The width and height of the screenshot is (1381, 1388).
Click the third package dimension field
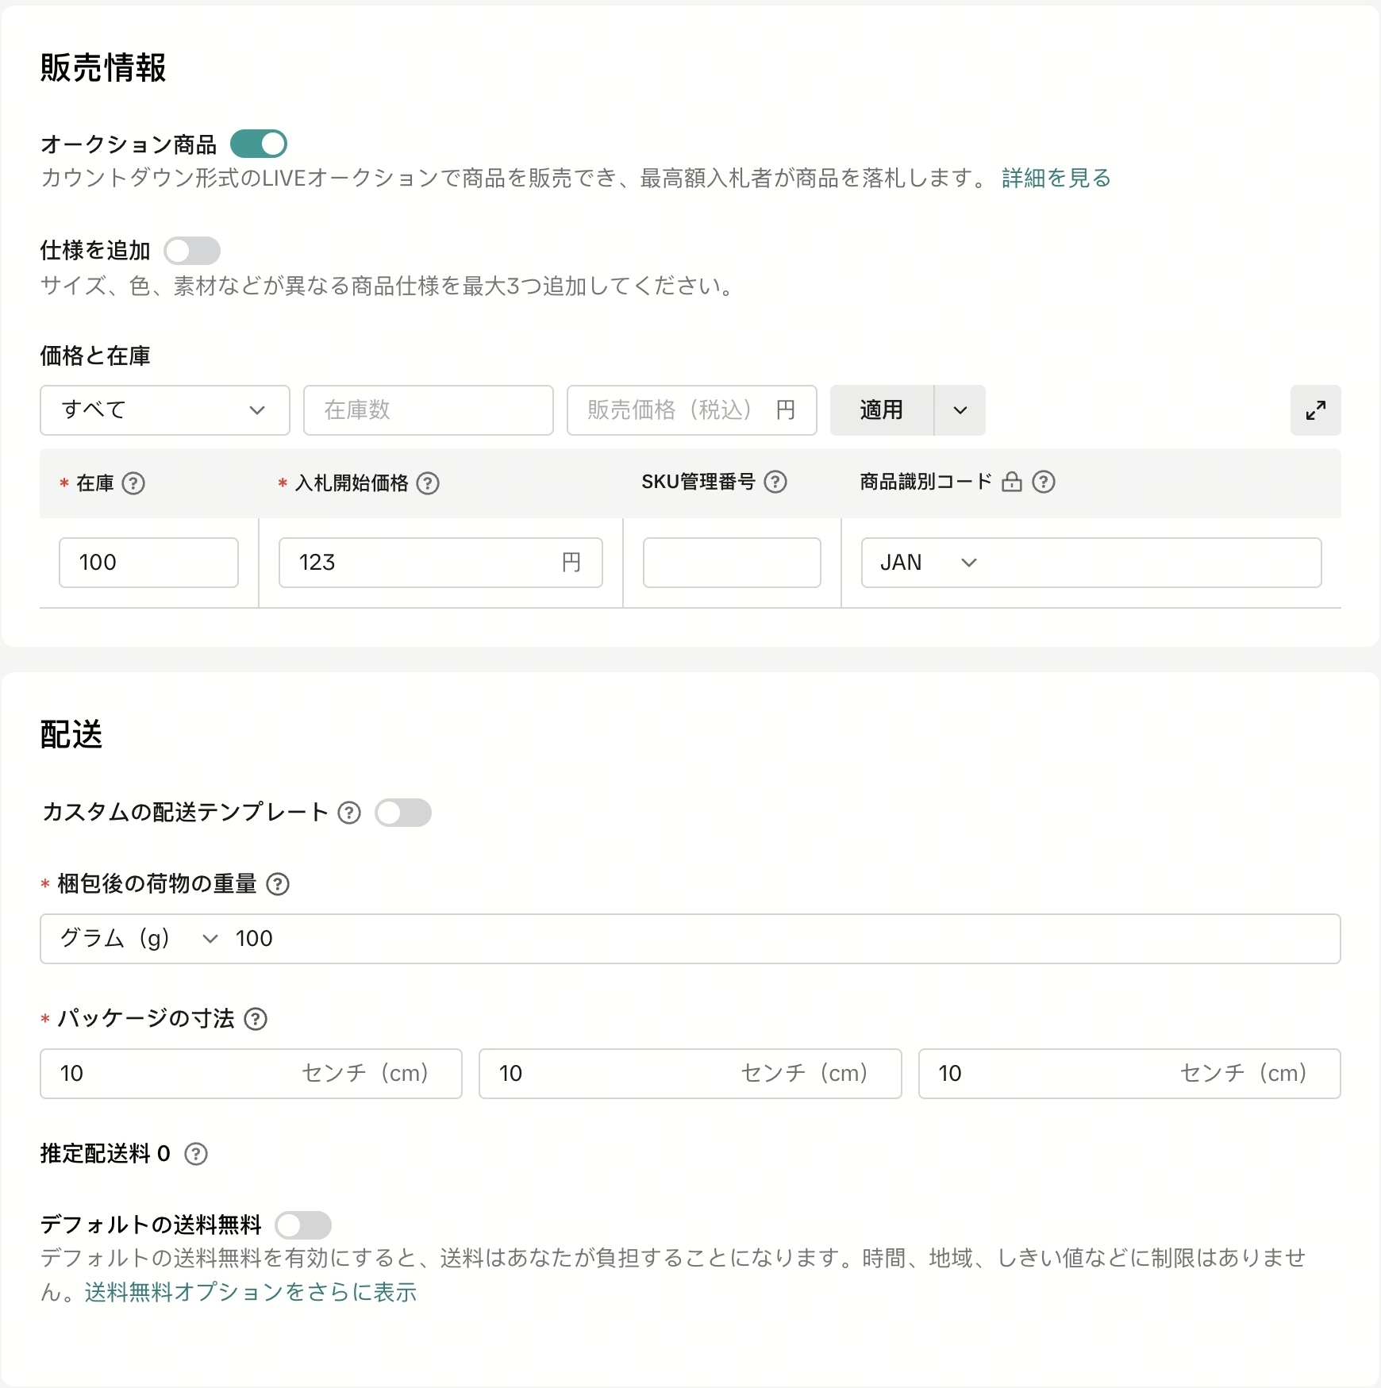[x=1129, y=1074]
